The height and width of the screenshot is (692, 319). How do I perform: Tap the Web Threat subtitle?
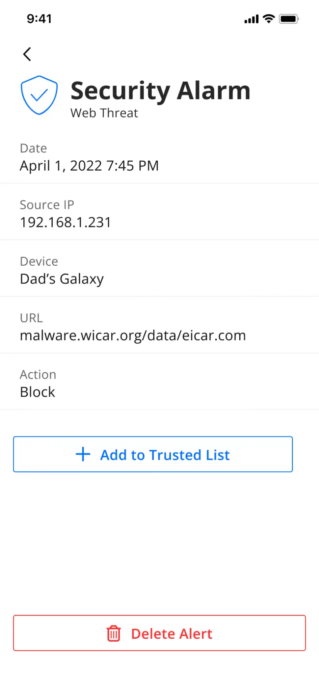pyautogui.click(x=104, y=113)
